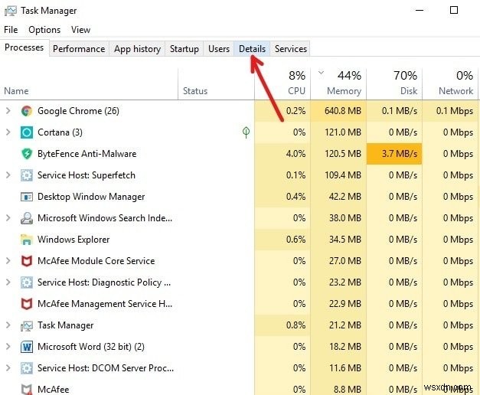Click the Microsoft Word process icon
The height and width of the screenshot is (395, 480).
27,347
